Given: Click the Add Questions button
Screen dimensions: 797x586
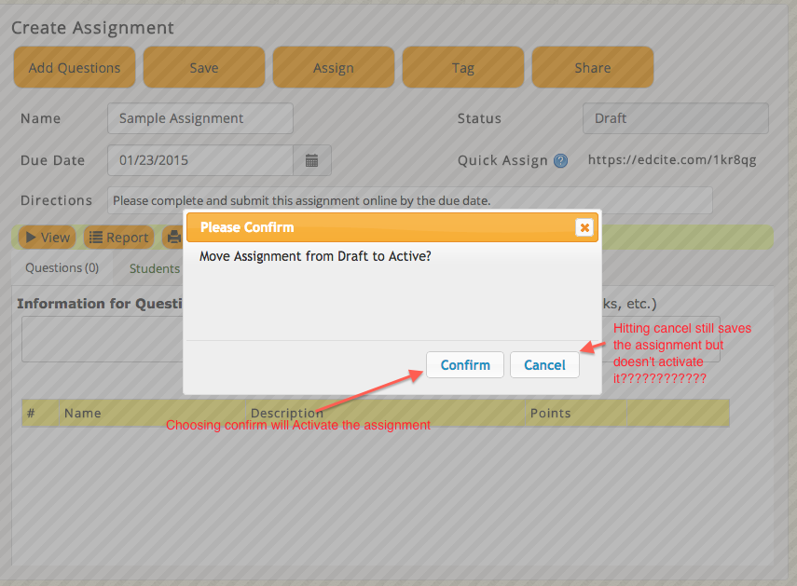Looking at the screenshot, I should click(75, 68).
